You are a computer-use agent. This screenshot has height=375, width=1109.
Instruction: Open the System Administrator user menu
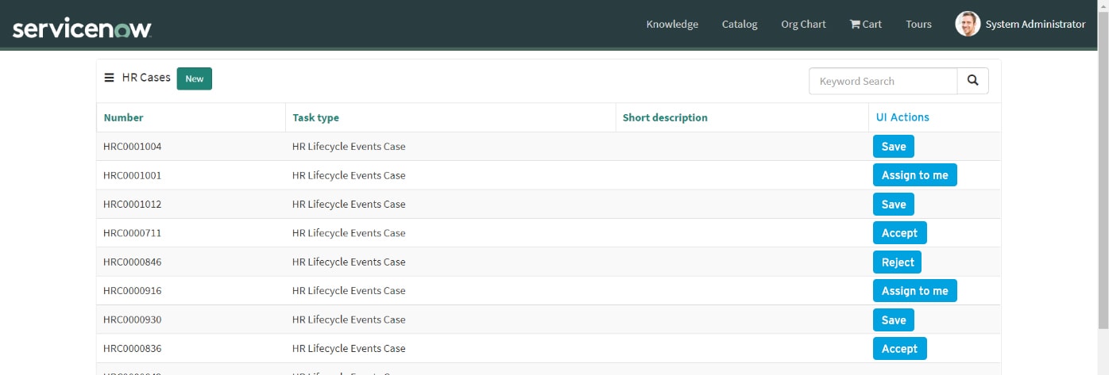tap(1035, 24)
